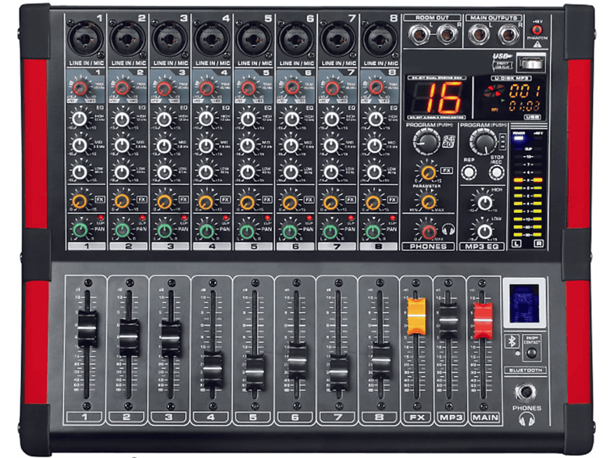Viewport: 614px width, 458px height.
Task: Click the phantom power warning triangle
Action: [537, 44]
